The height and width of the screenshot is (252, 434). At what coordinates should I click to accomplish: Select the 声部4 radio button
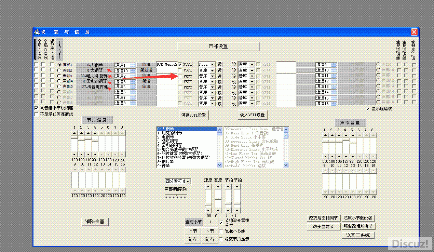(x=59, y=81)
